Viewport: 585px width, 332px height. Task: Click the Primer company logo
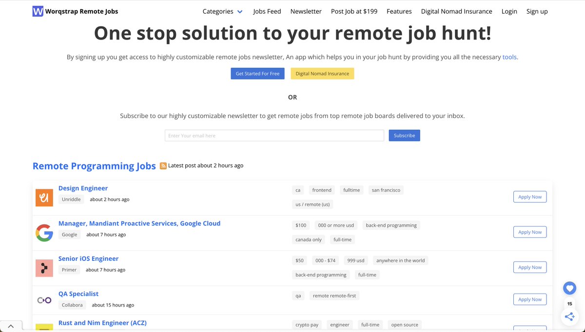[44, 268]
